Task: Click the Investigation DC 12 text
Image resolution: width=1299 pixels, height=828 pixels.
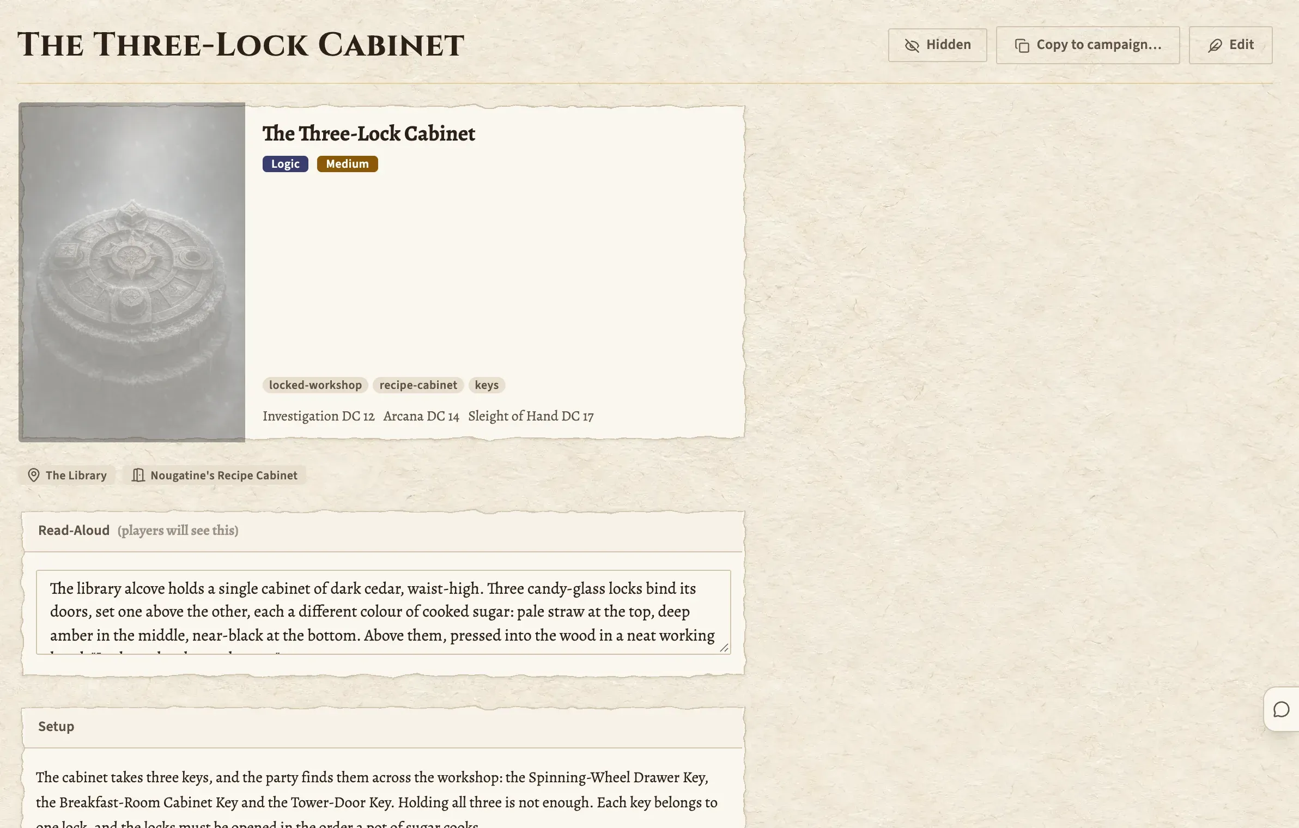Action: (319, 416)
